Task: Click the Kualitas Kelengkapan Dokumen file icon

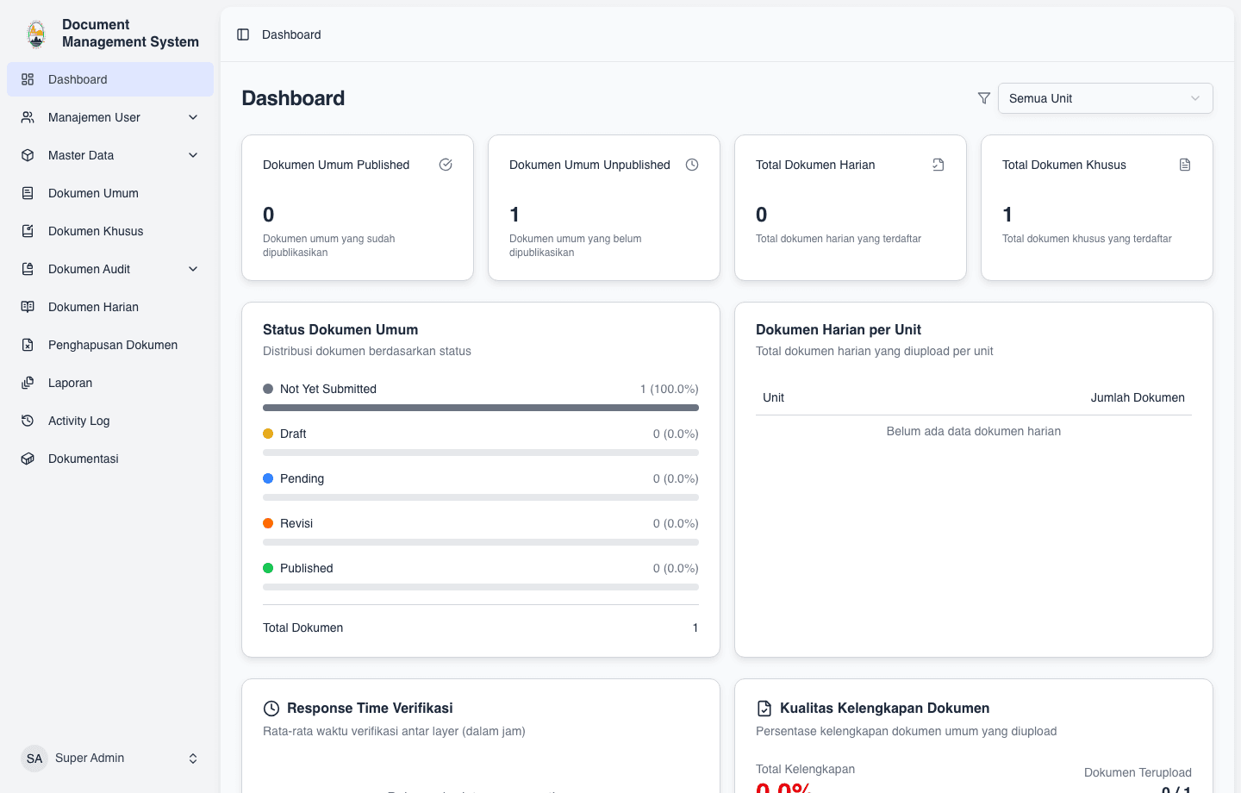Action: coord(764,709)
